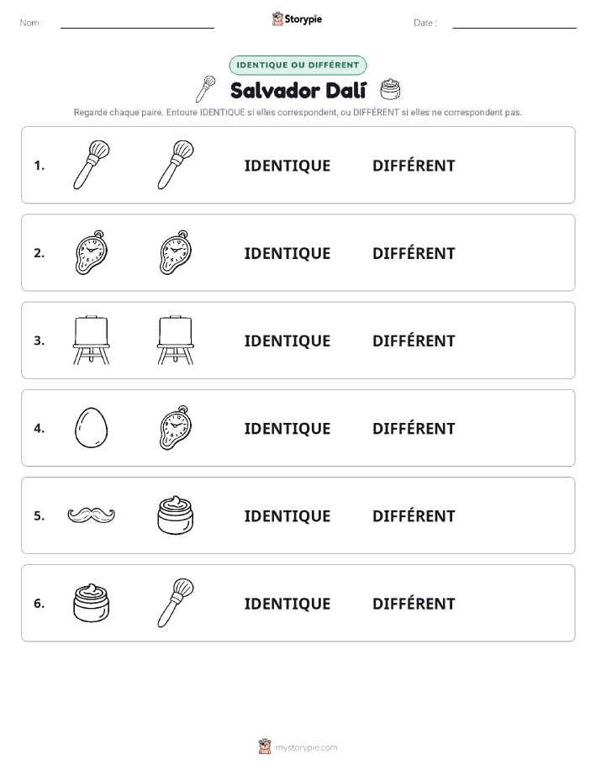
Task: Click the cream jar icon beside the title
Action: pyautogui.click(x=390, y=89)
